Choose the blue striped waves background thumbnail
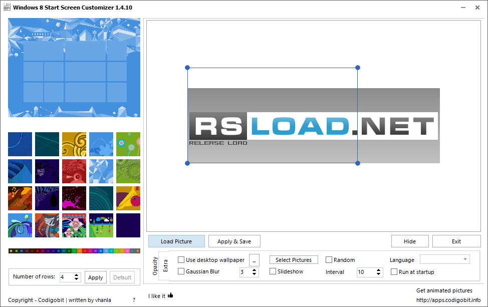The height and width of the screenshot is (307, 488). pyautogui.click(x=20, y=171)
